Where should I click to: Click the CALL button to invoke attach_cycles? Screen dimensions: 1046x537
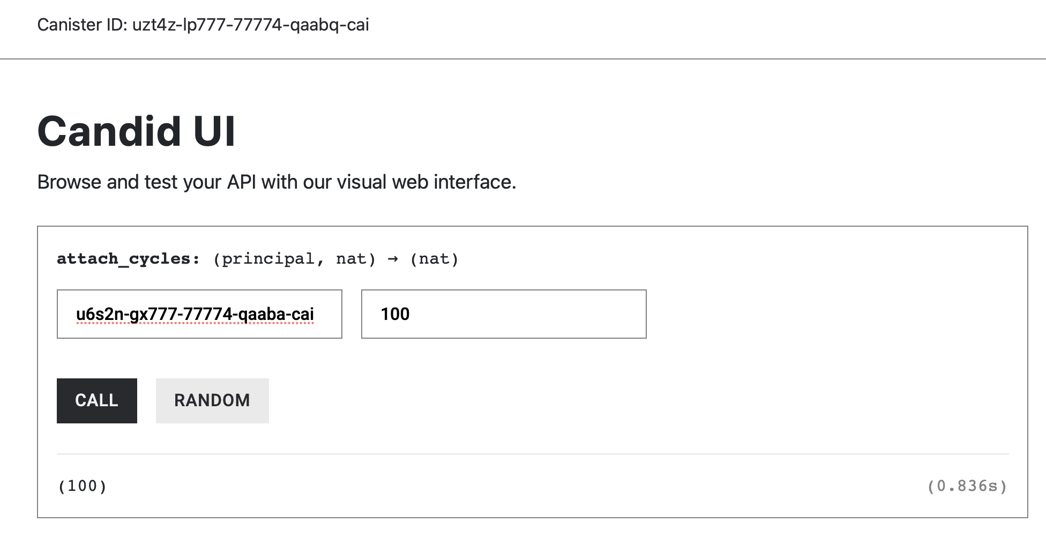point(96,400)
